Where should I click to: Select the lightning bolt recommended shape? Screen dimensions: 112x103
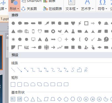pos(80,23)
